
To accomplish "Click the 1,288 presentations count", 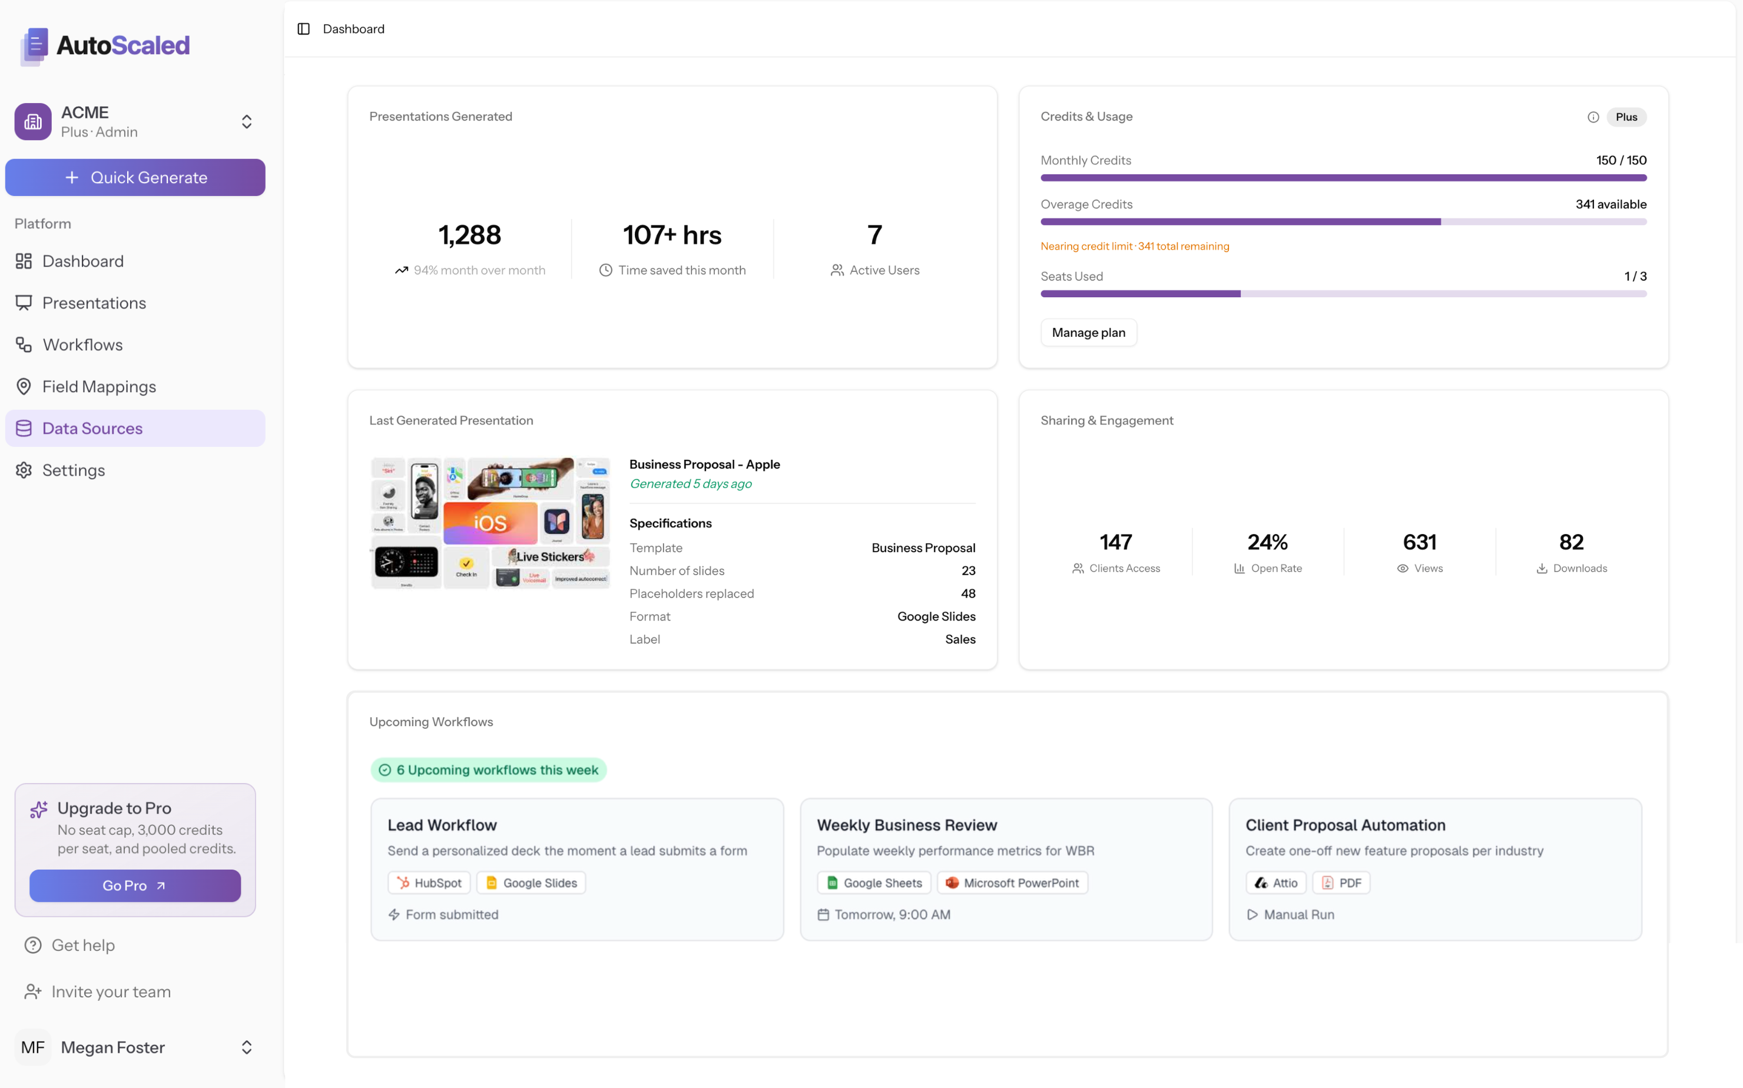I will (x=470, y=234).
